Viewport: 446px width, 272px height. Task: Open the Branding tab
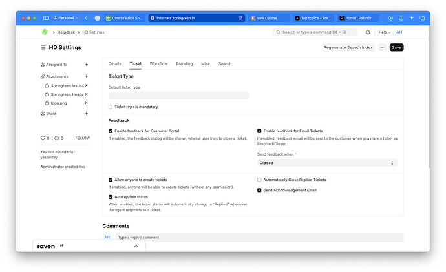pyautogui.click(x=184, y=64)
